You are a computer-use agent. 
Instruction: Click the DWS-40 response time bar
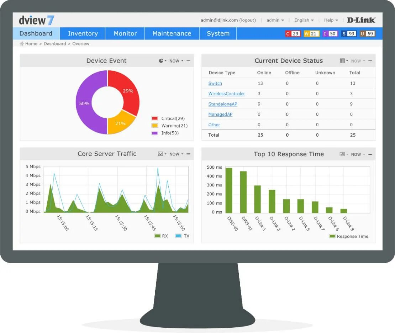pos(229,190)
